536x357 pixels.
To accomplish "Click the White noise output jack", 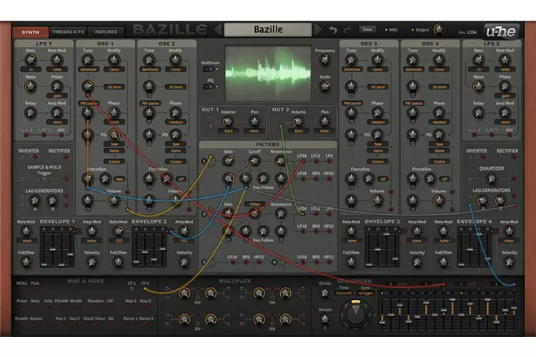I will click(x=22, y=288).
